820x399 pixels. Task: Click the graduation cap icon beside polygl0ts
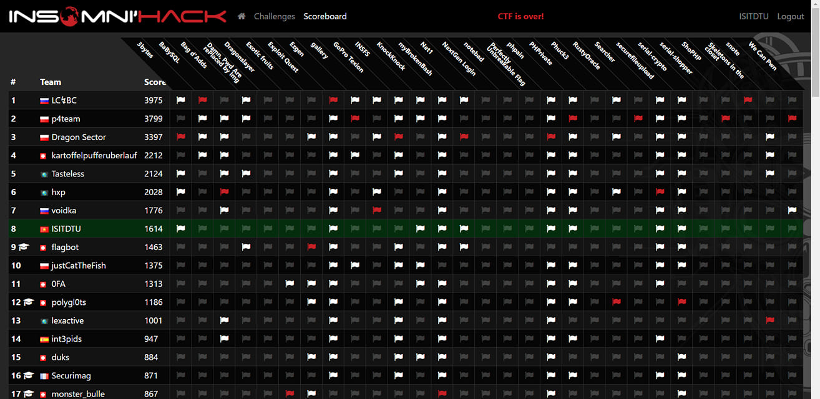(28, 302)
